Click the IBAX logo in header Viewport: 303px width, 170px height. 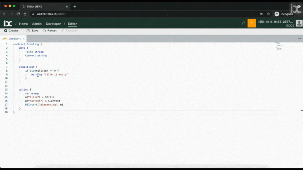[7, 24]
